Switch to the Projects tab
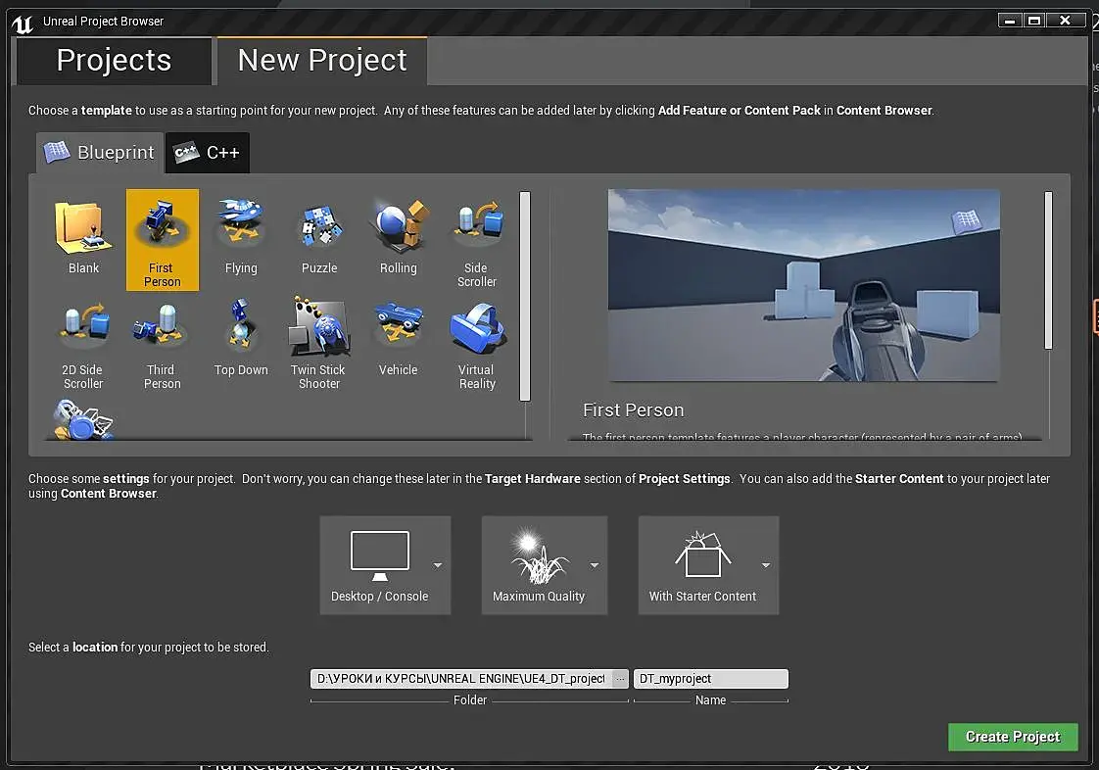1099x770 pixels. pos(114,61)
